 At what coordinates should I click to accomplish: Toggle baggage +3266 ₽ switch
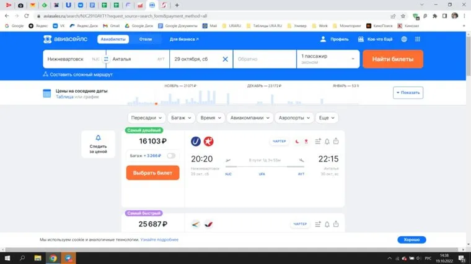click(171, 156)
